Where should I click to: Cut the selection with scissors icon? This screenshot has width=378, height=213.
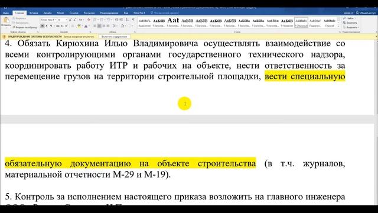tap(14, 18)
